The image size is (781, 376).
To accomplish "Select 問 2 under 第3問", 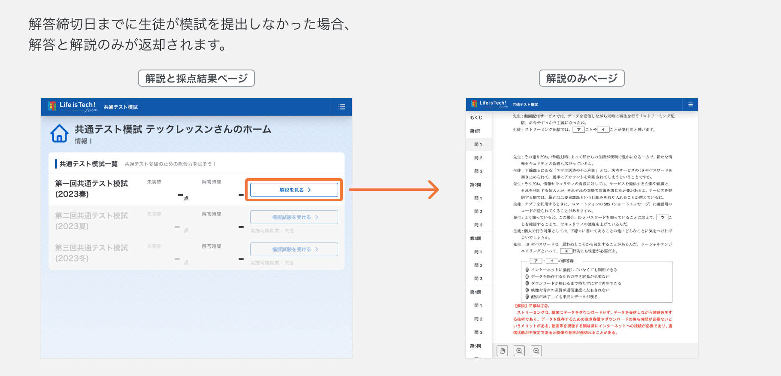I will coord(478,265).
